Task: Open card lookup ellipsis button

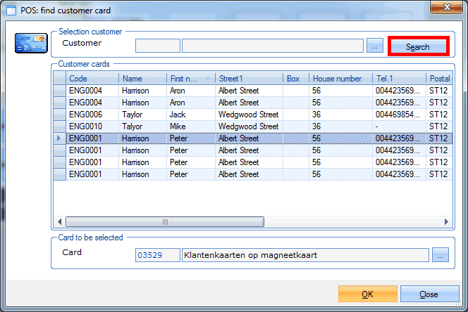Action: [440, 255]
